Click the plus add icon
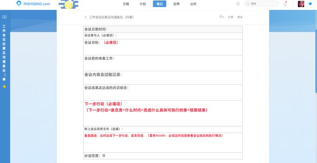Image resolution: width=317 pixels, height=163 pixels. (238, 4)
